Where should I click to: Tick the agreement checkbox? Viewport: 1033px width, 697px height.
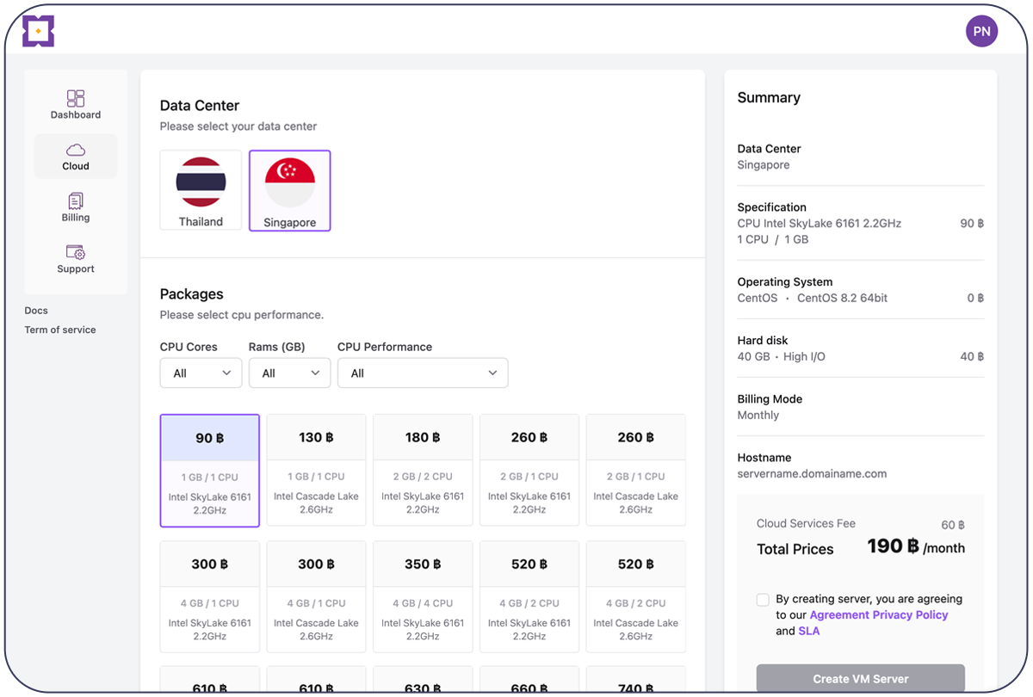click(763, 600)
